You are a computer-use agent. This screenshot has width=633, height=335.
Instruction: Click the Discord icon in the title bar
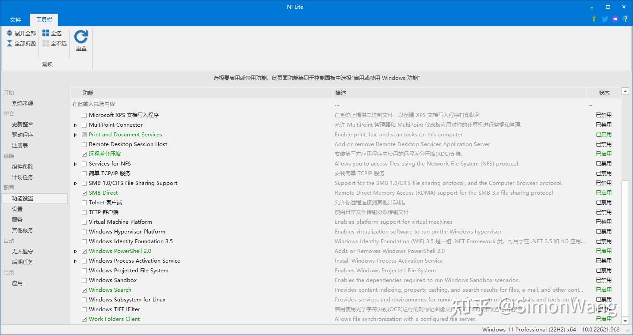(x=615, y=19)
